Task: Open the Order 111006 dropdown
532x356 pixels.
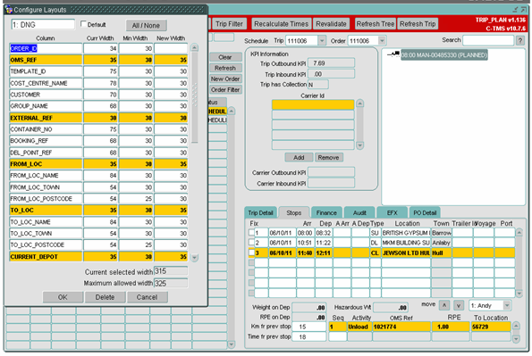Action: click(x=383, y=41)
